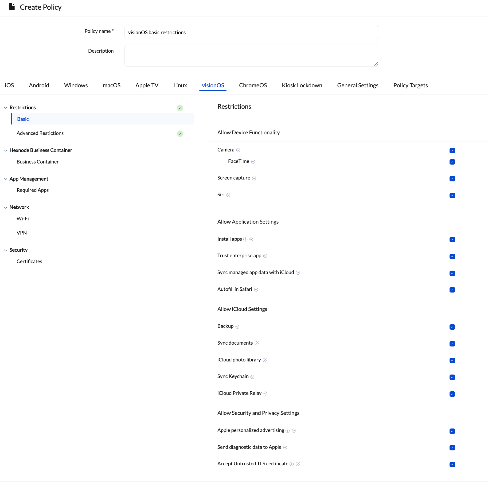Image resolution: width=488 pixels, height=487 pixels.
Task: Toggle the Autofill in Safari checkbox
Action: (x=452, y=290)
